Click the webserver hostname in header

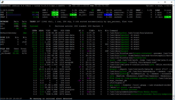click(5, 6)
